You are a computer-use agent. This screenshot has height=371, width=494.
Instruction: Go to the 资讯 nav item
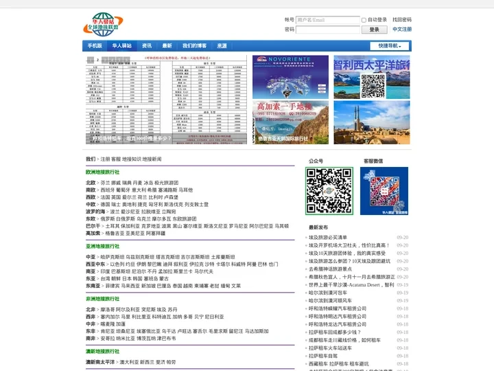tap(147, 46)
